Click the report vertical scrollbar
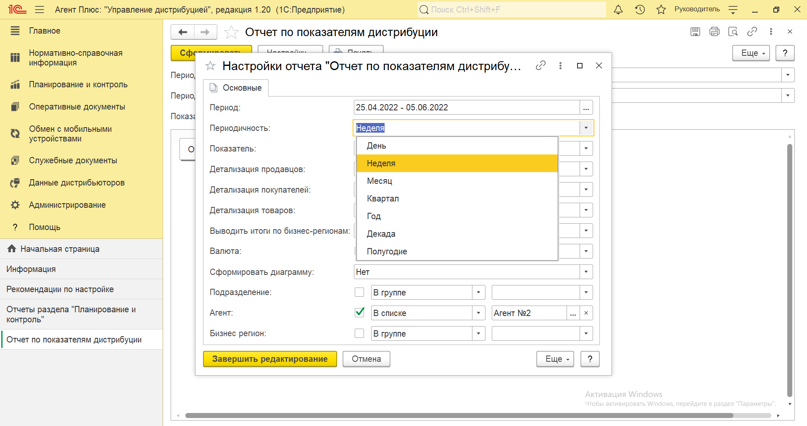Viewport: 807px width, 426px height. point(790,270)
